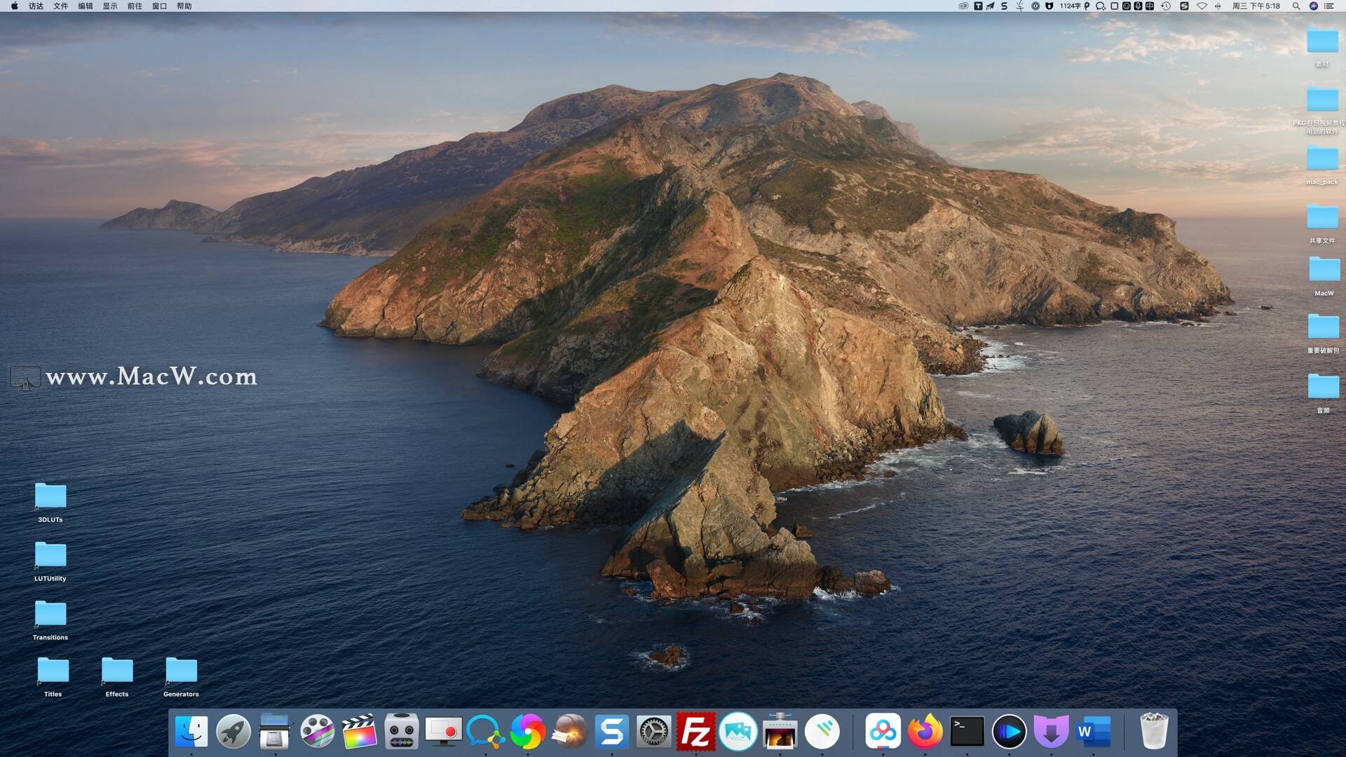Viewport: 1346px width, 757px height.
Task: Click the black T menu bar icon
Action: [x=978, y=6]
